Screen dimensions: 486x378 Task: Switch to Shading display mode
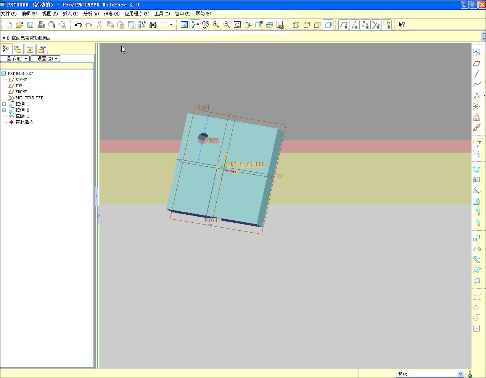pos(328,25)
